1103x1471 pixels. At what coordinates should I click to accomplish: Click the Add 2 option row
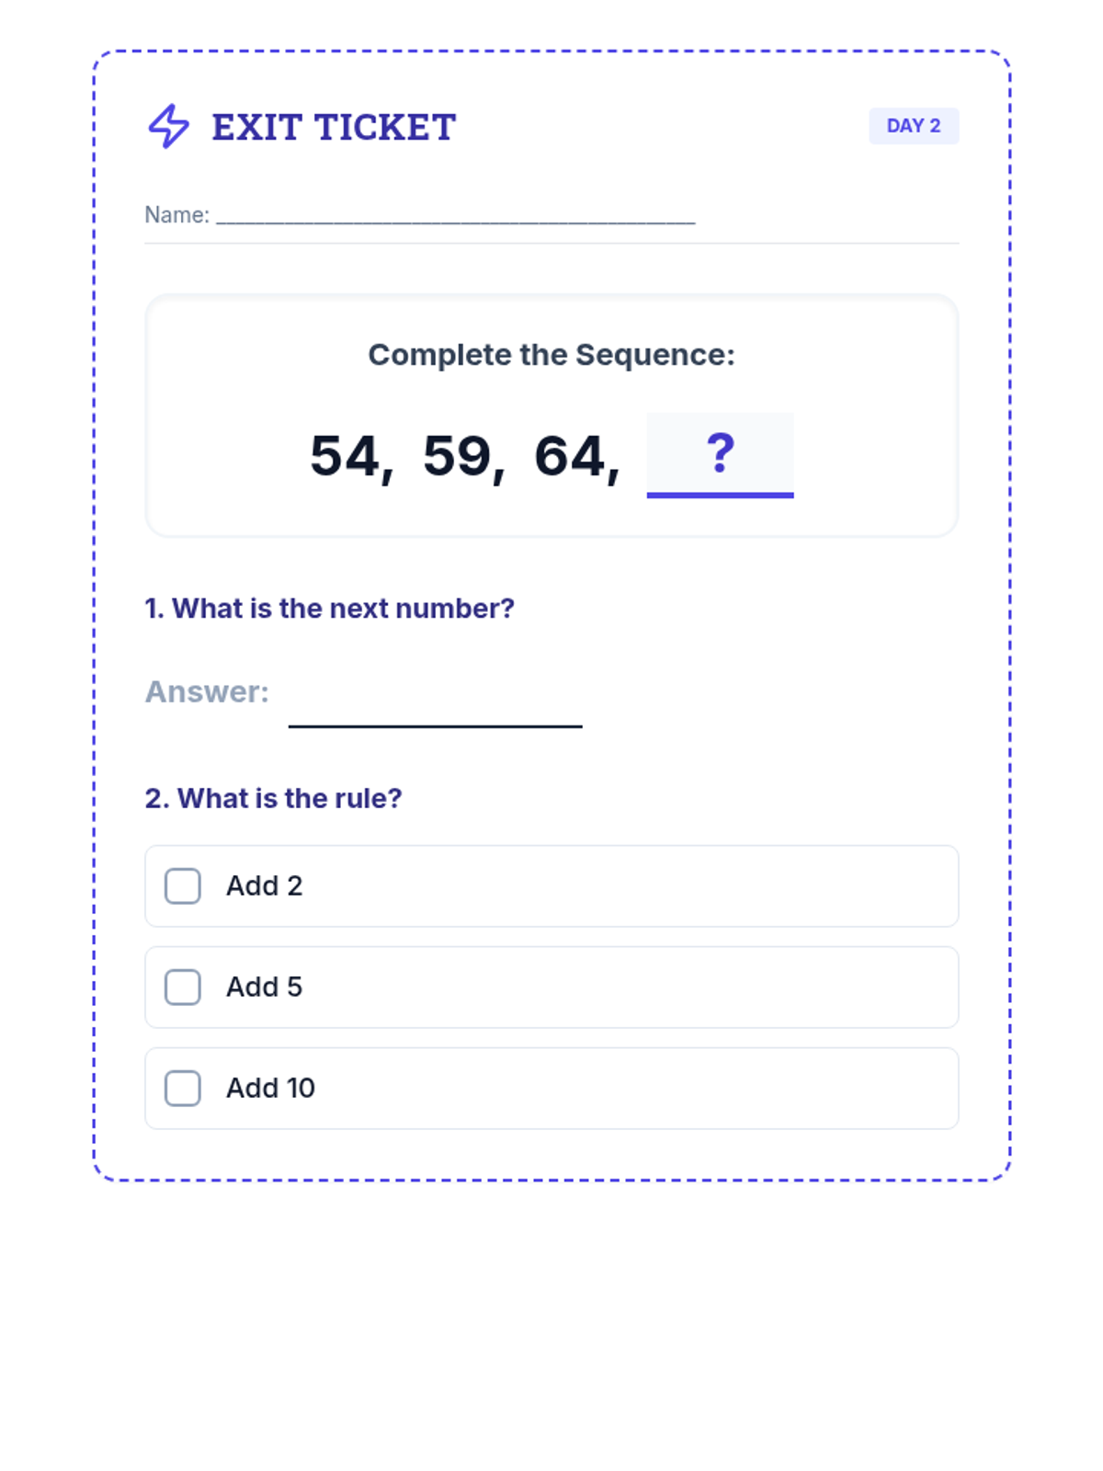pyautogui.click(x=551, y=886)
